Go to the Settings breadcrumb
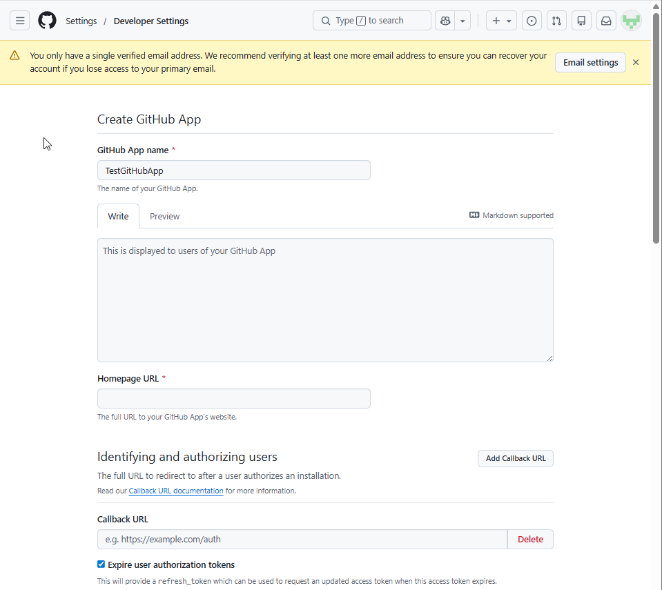This screenshot has height=590, width=662. point(81,21)
